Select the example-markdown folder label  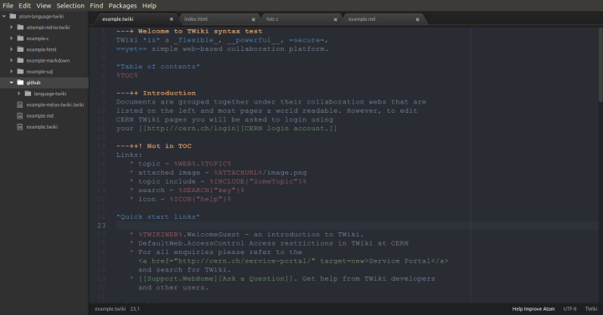(x=48, y=61)
